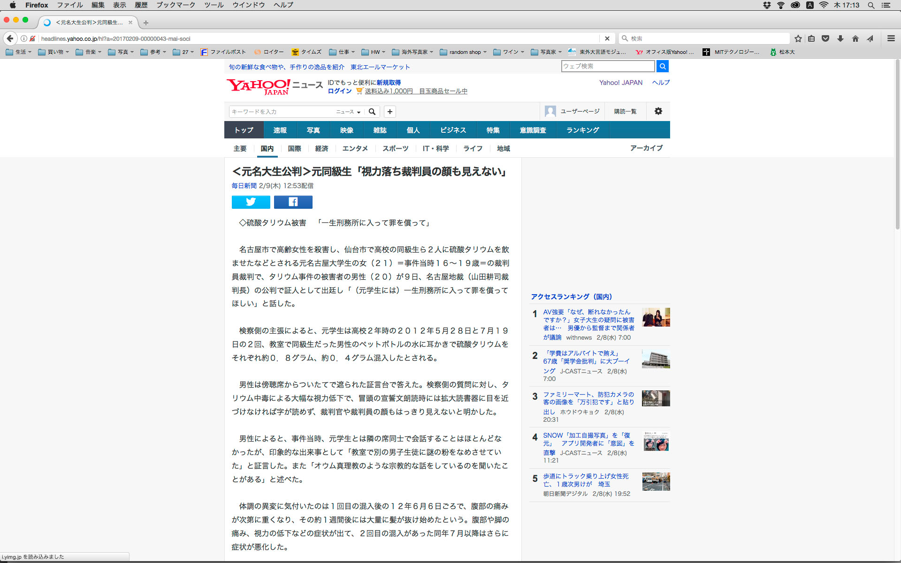901x563 pixels.
Task: Expand the 生活 bookmarks folder
Action: click(19, 52)
